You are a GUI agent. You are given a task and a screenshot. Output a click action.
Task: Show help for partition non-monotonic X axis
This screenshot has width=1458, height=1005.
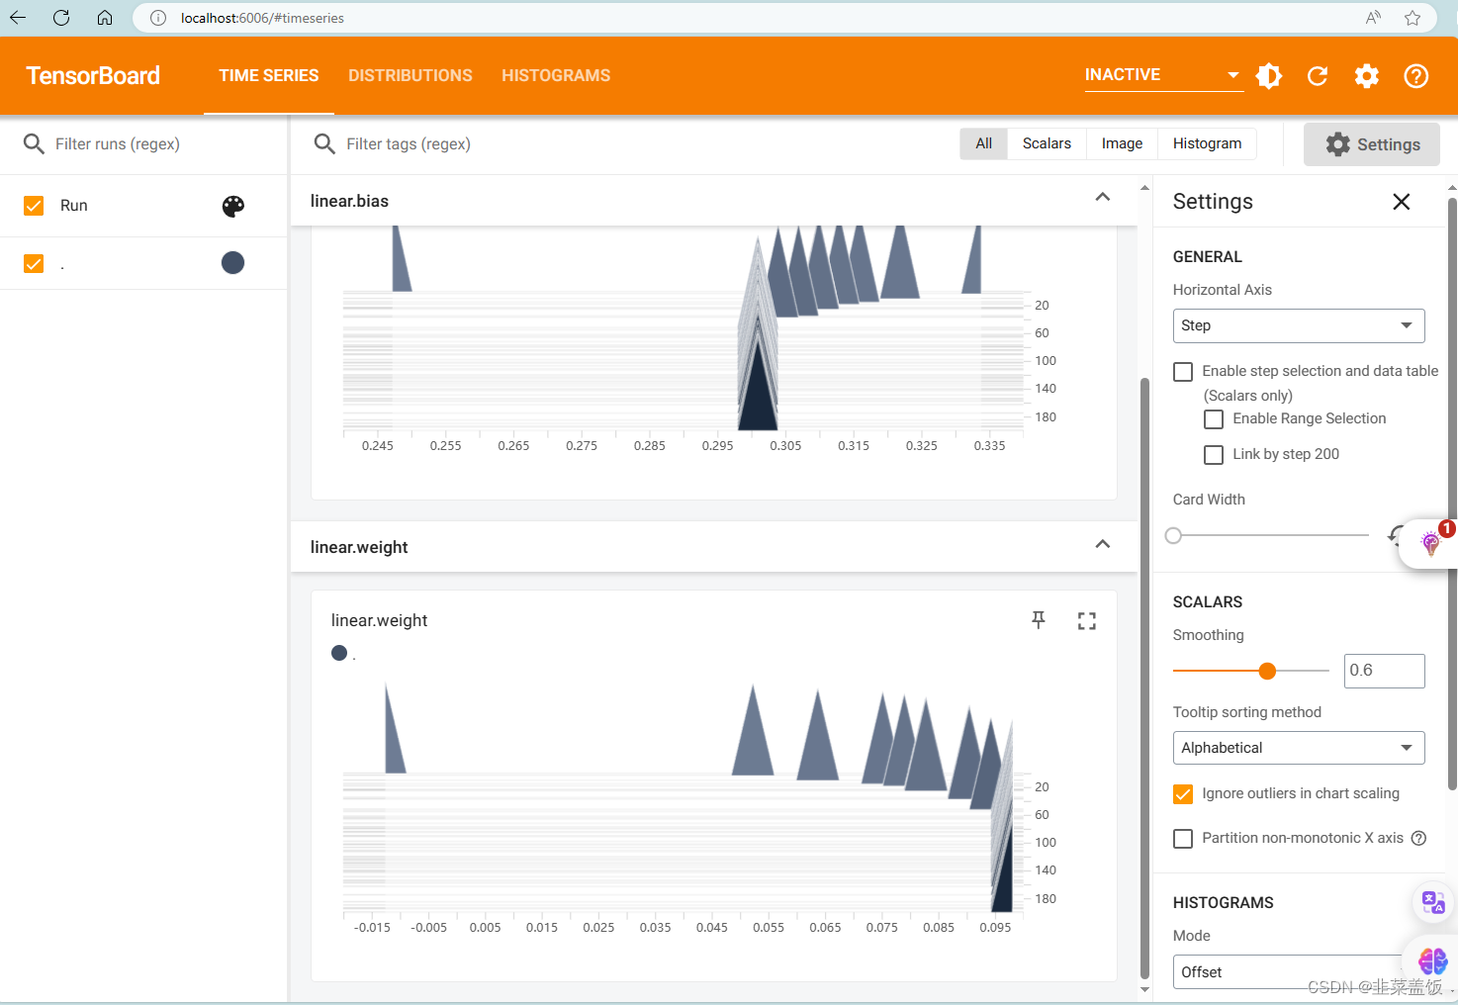coord(1418,838)
